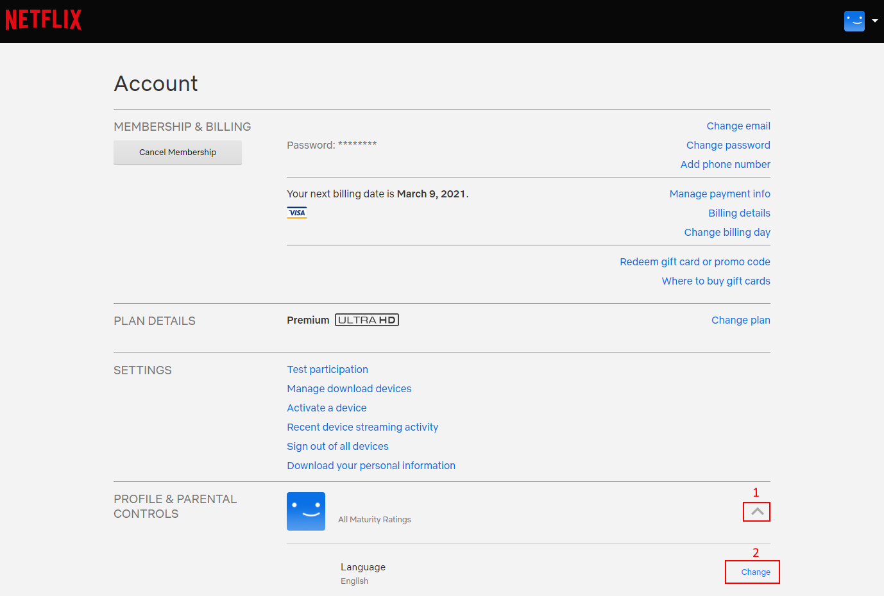Click the Profile & Parental Controls heading
The height and width of the screenshot is (596, 884).
click(x=175, y=506)
